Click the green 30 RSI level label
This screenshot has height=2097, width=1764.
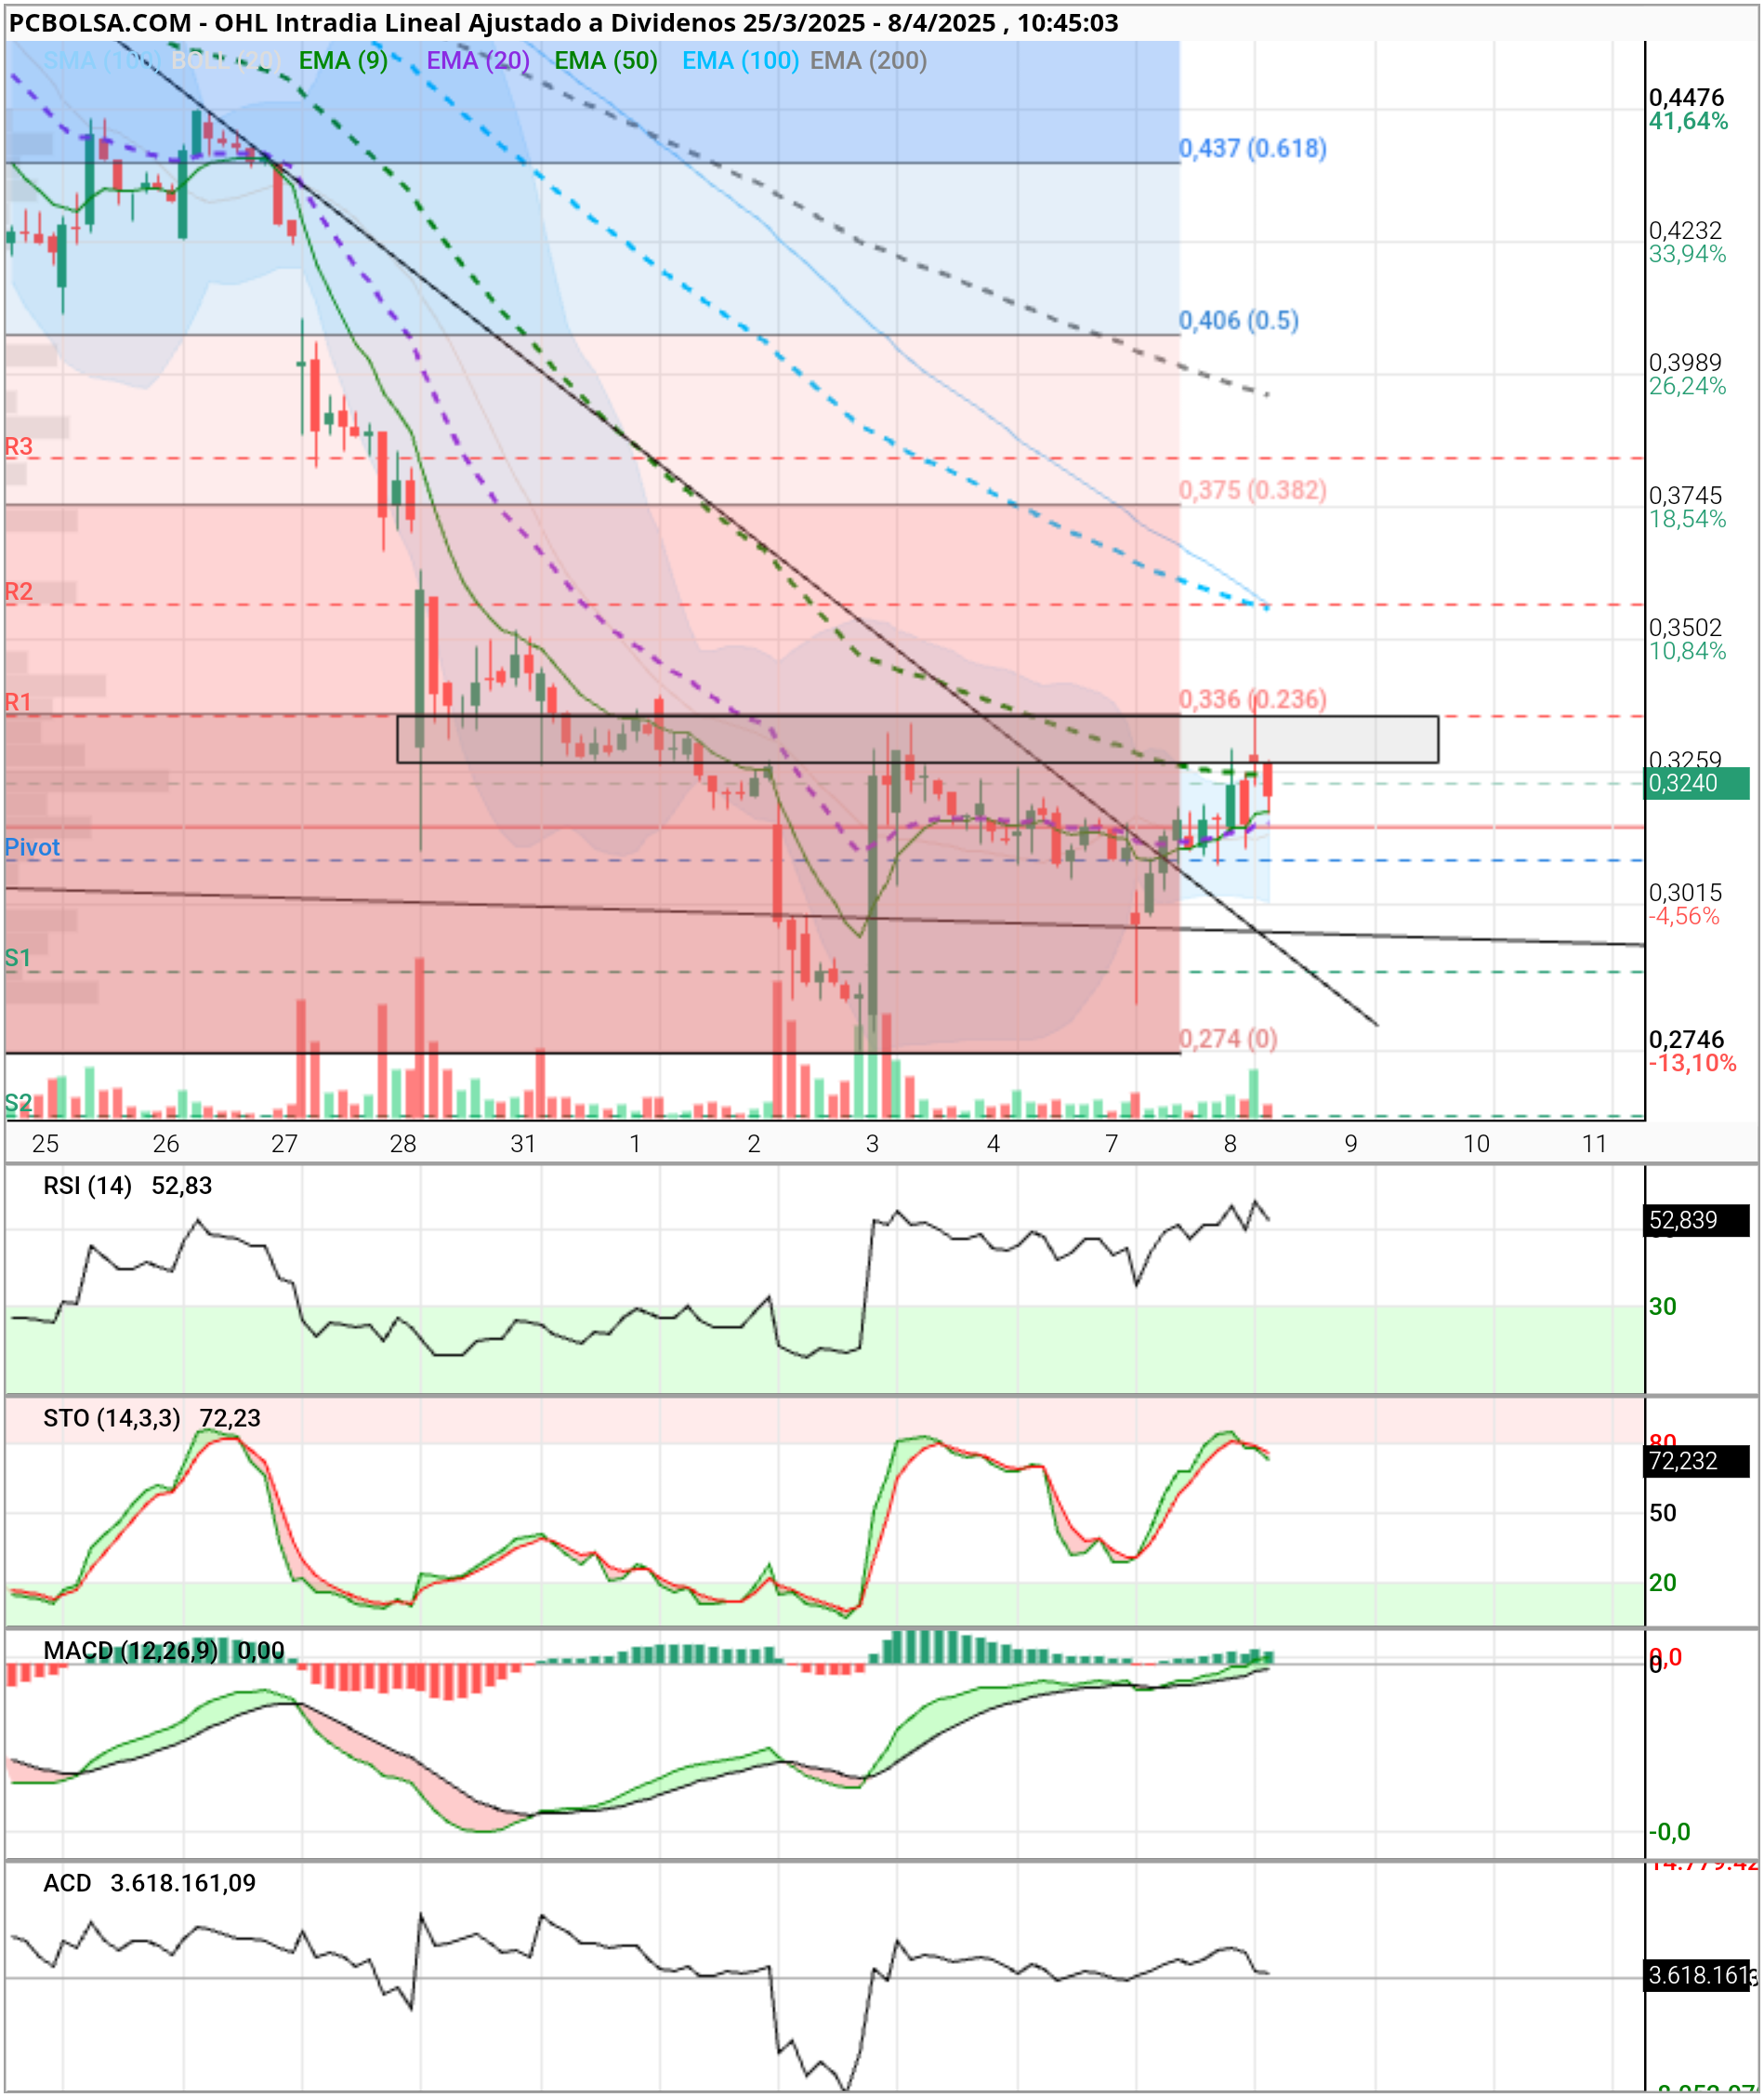click(1663, 1307)
